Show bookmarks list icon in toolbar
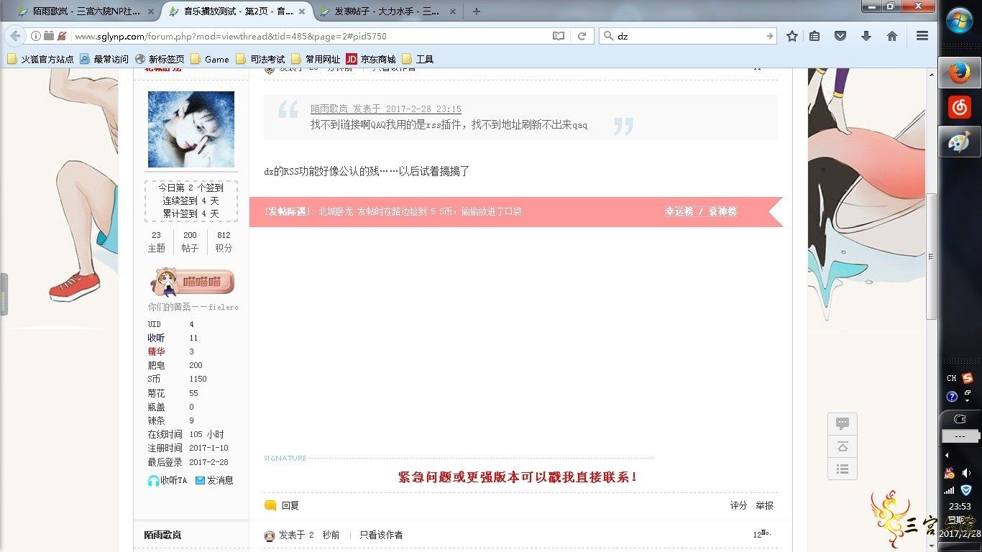 pyautogui.click(x=814, y=36)
